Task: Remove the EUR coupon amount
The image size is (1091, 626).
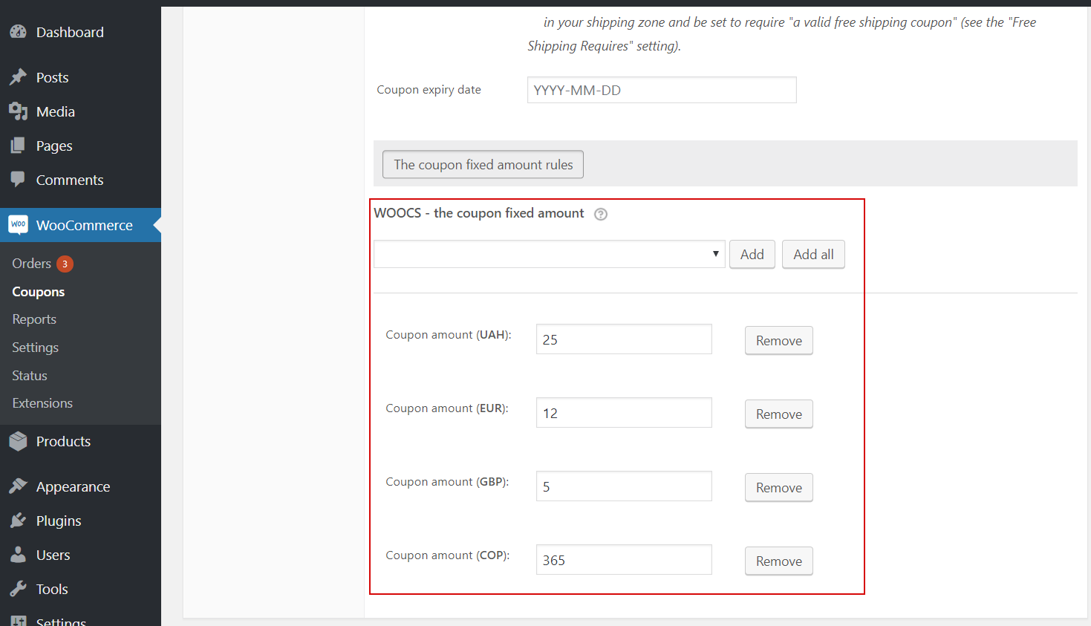Action: click(779, 414)
